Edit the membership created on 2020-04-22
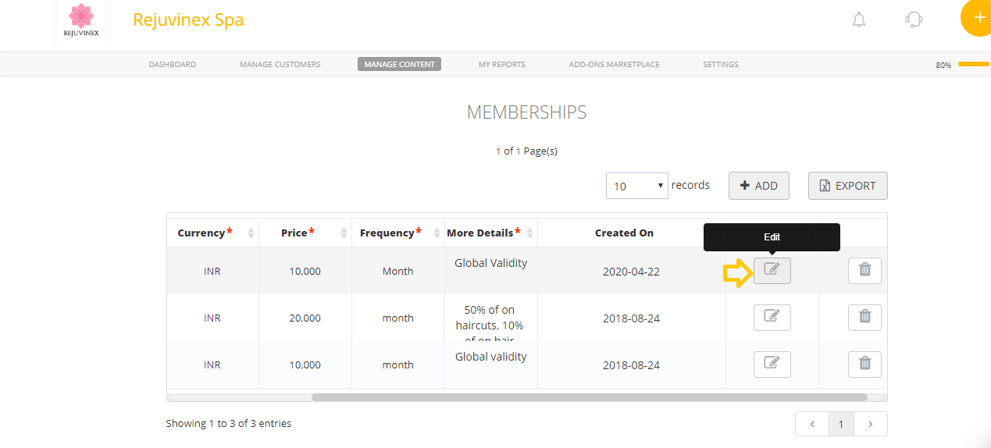Viewport: 991px width, 448px height. tap(772, 271)
